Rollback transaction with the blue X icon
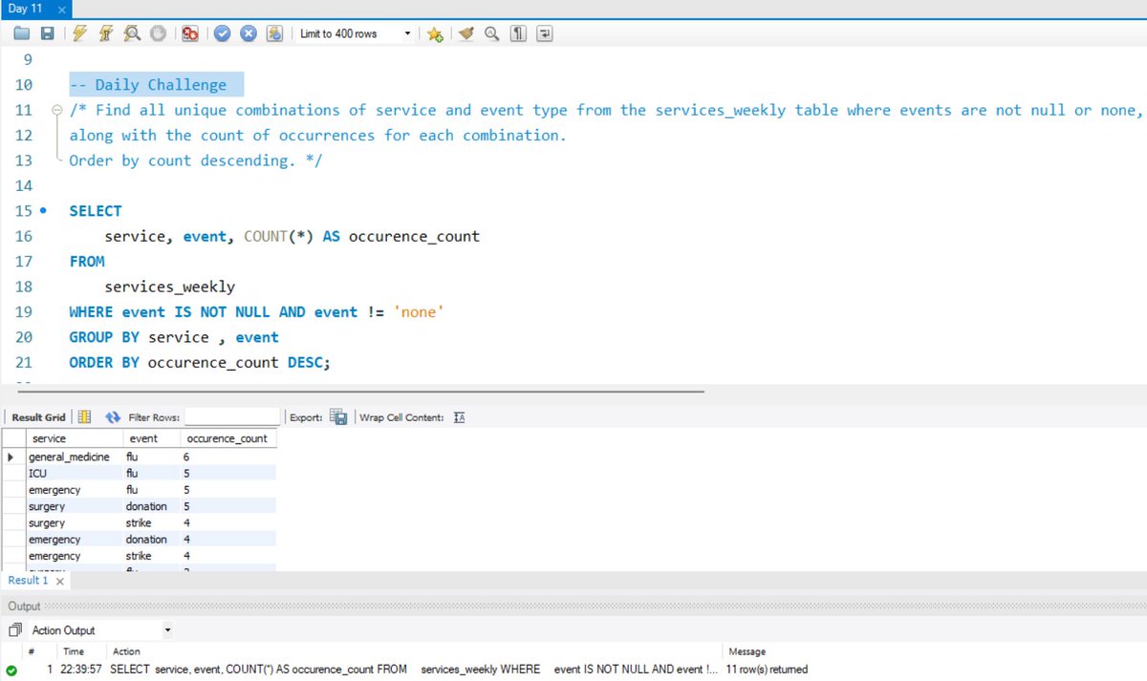 249,33
